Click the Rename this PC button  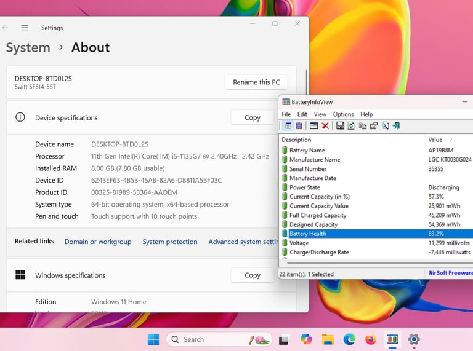[256, 82]
